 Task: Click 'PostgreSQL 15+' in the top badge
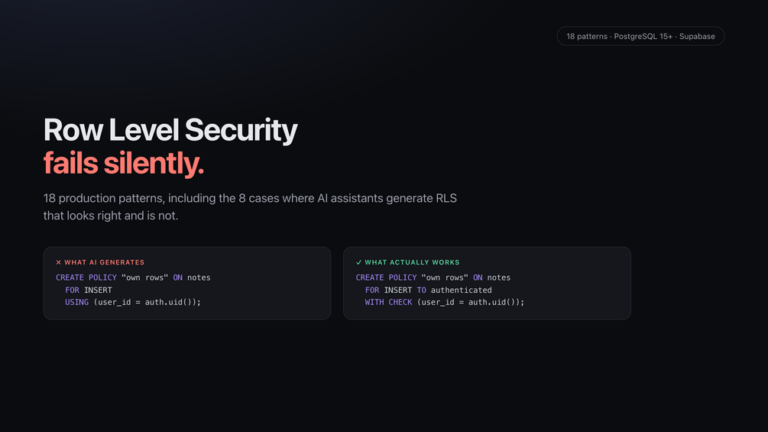point(643,36)
